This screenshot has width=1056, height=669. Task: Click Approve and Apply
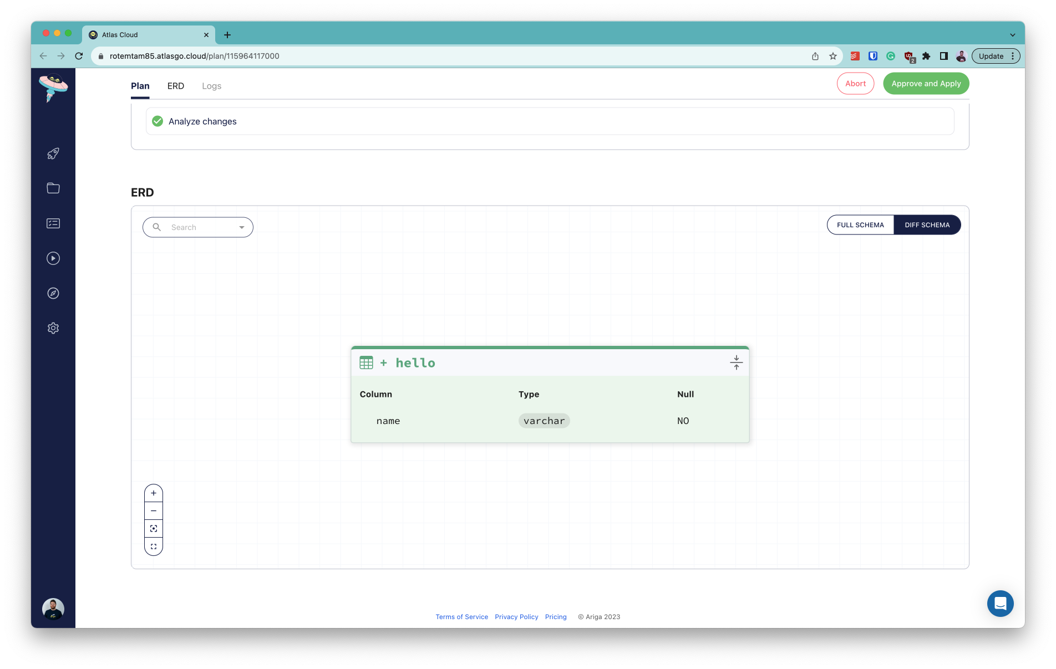pos(926,83)
